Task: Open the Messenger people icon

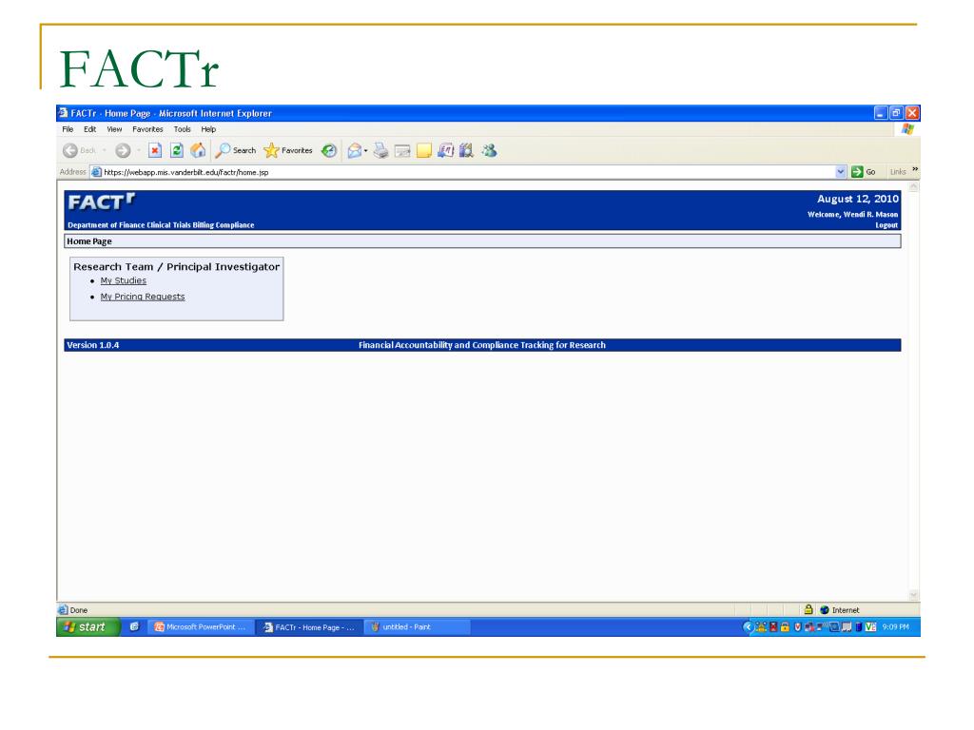Action: tap(489, 150)
